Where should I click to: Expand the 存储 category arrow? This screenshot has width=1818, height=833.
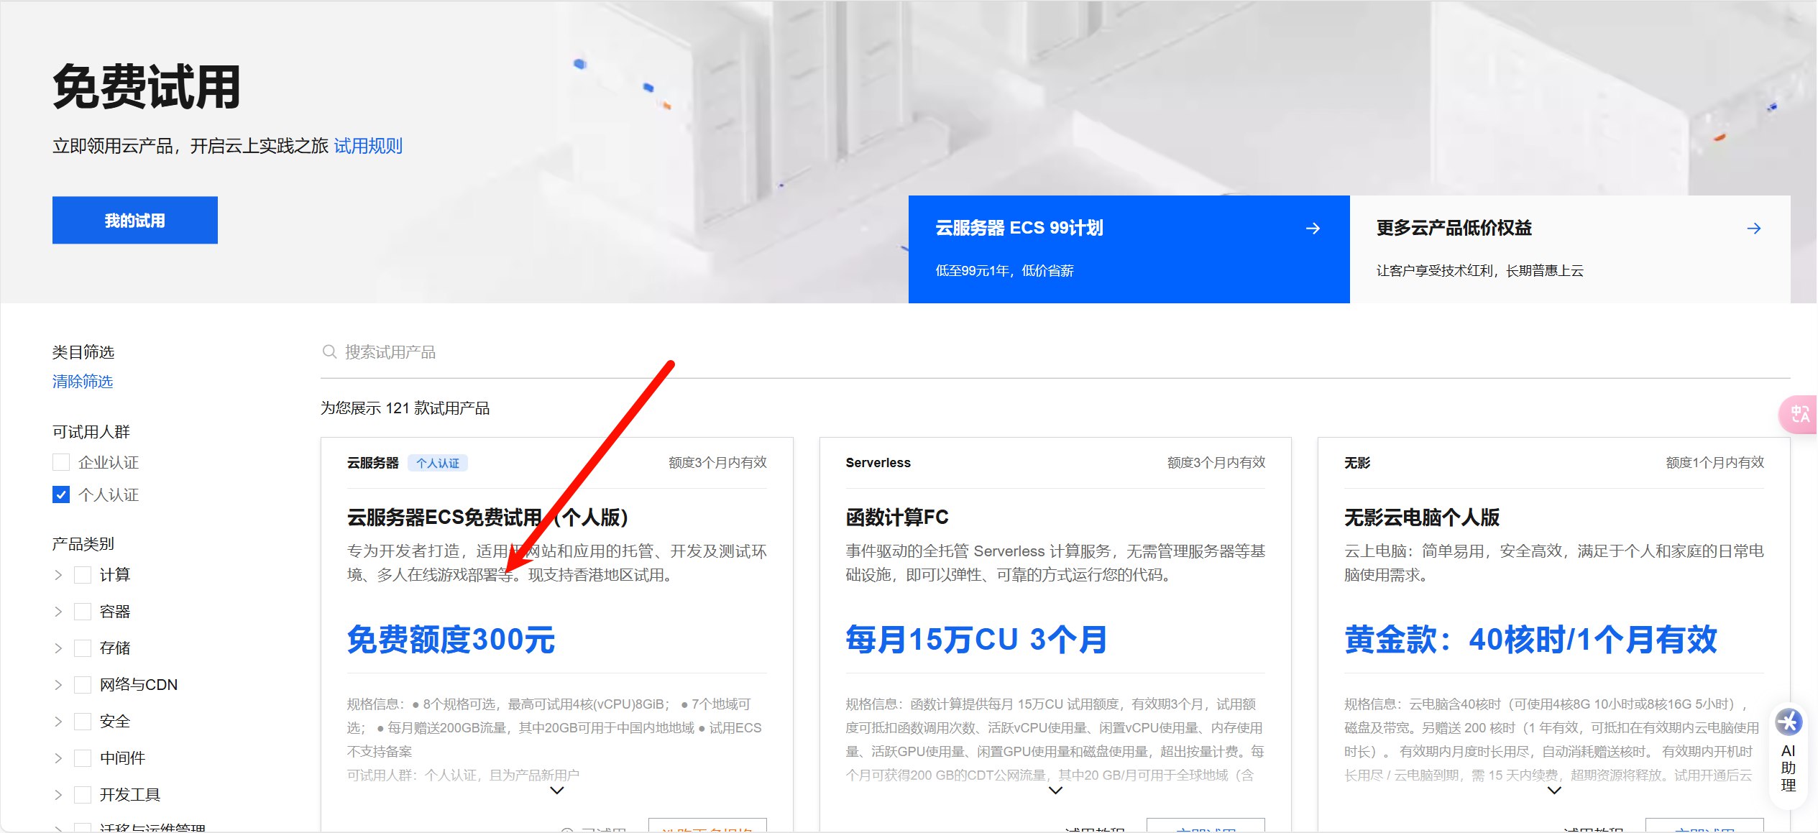click(x=58, y=648)
